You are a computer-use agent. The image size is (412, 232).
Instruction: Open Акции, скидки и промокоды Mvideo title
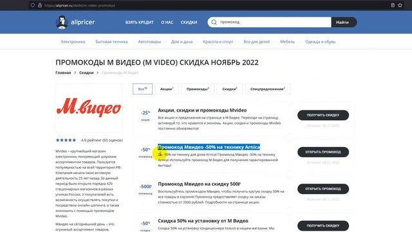point(202,110)
